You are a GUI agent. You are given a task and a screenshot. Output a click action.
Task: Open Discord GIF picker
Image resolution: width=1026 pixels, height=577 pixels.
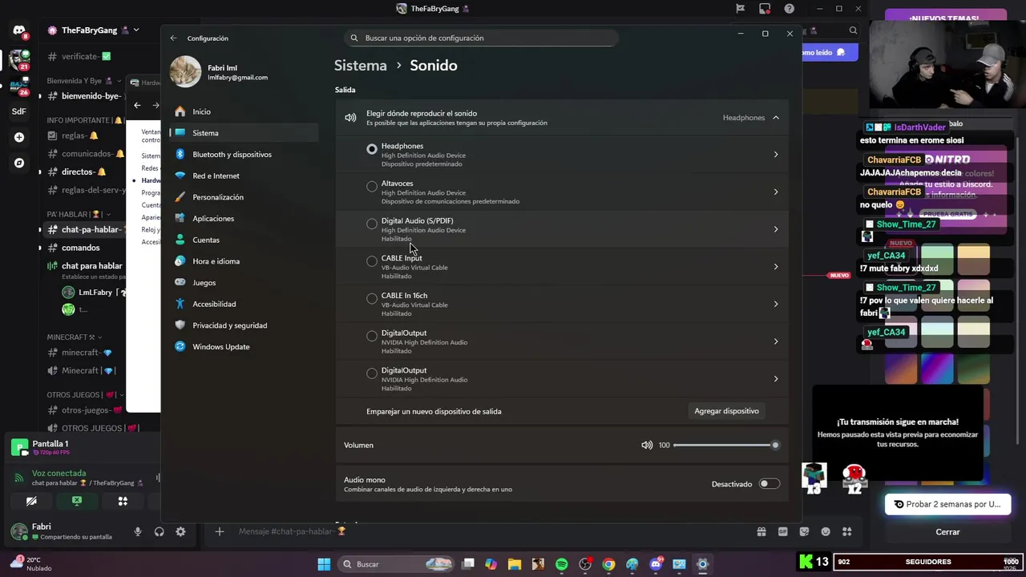(783, 531)
